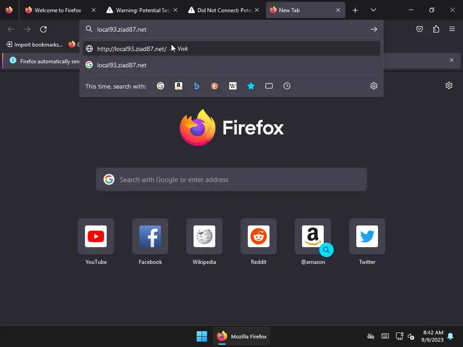Open Save to Pocket icon

pos(419,29)
